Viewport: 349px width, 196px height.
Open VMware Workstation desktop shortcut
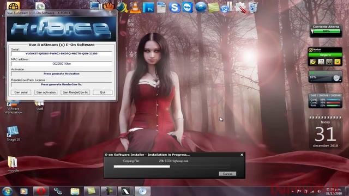coord(13,108)
